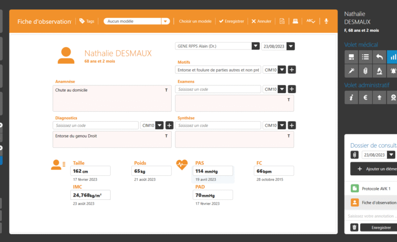Open the Tags option in header
397x242 pixels.
click(86, 21)
